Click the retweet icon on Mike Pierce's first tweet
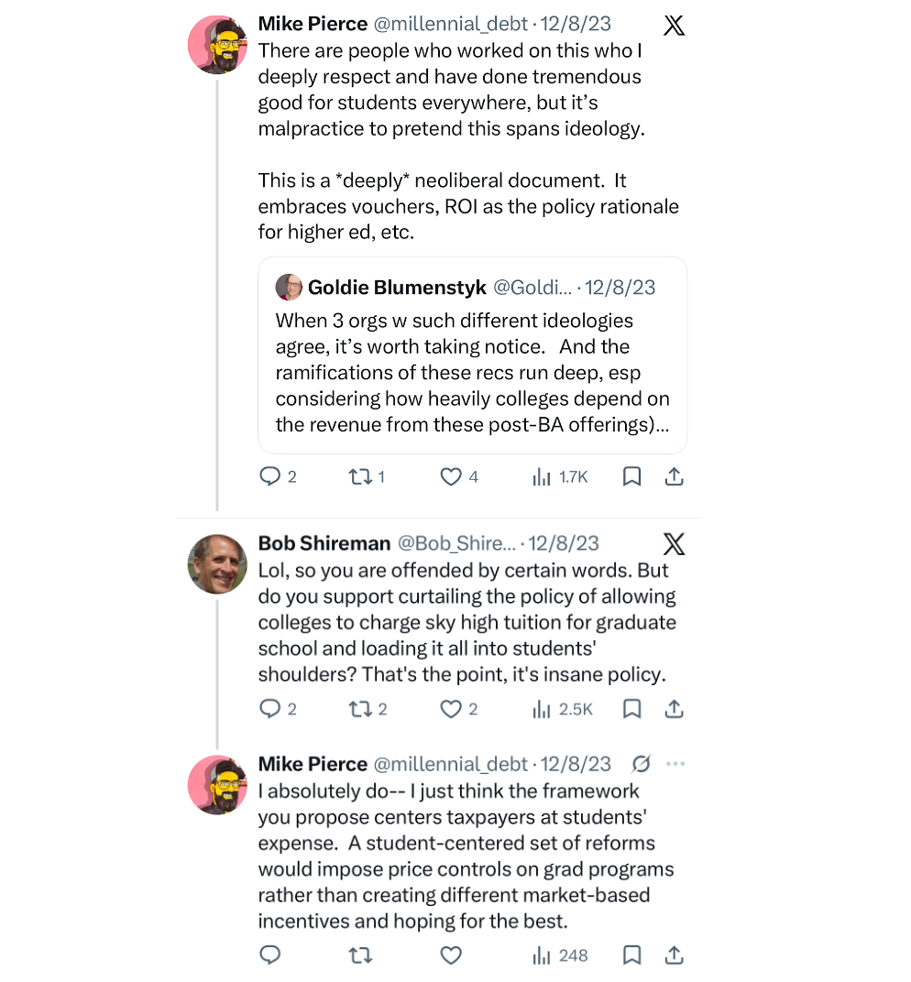Screen dimensions: 911x982 (360, 476)
